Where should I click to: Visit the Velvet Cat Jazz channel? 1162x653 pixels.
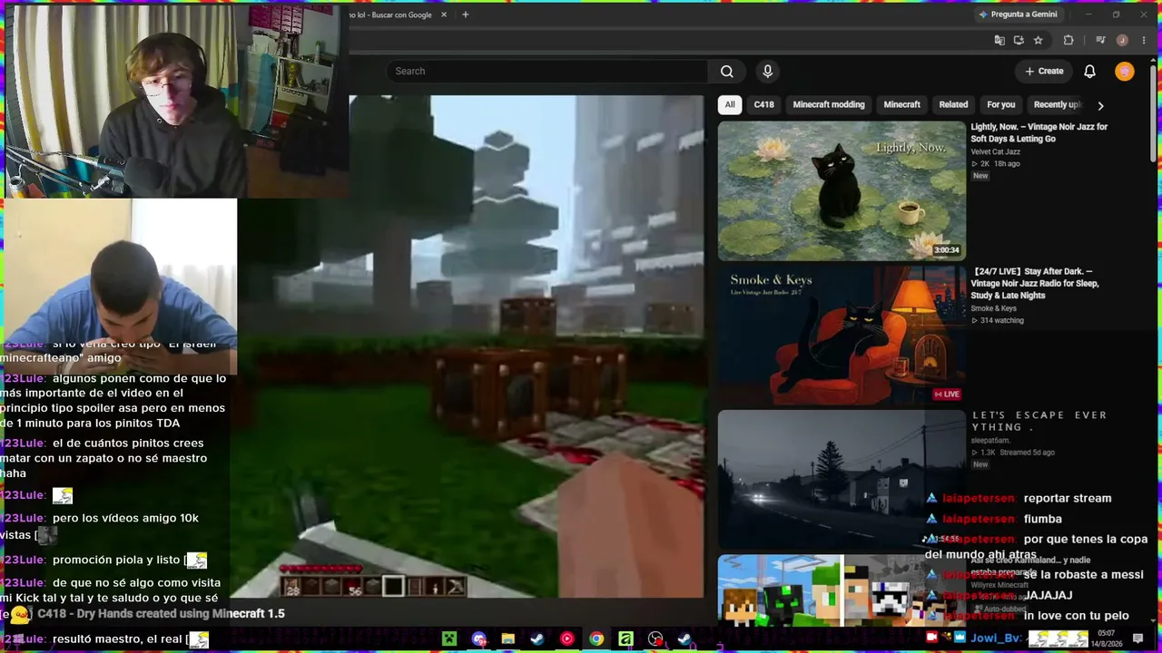point(995,151)
